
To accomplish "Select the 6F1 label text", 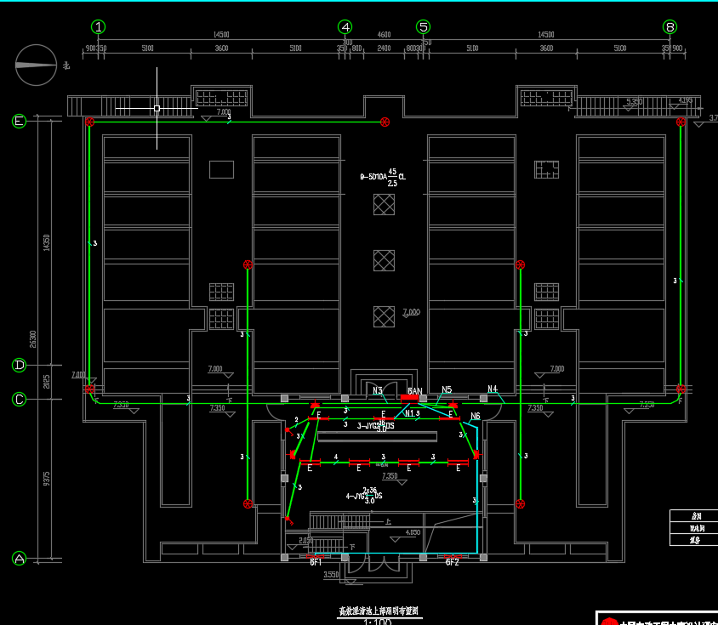I will point(316,562).
